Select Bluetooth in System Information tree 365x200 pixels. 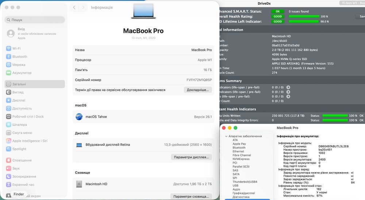(x=239, y=148)
